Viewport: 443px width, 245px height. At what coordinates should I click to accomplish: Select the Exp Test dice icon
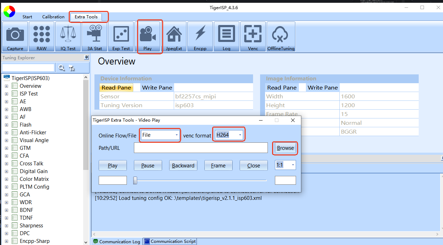pos(121,37)
